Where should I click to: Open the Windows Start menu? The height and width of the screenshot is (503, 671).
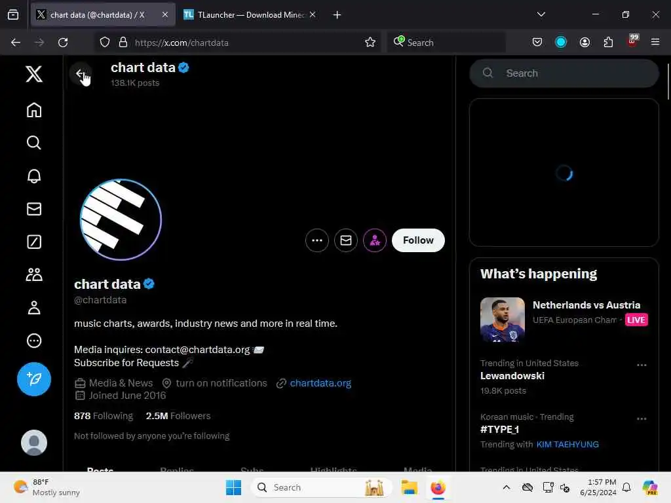point(234,487)
